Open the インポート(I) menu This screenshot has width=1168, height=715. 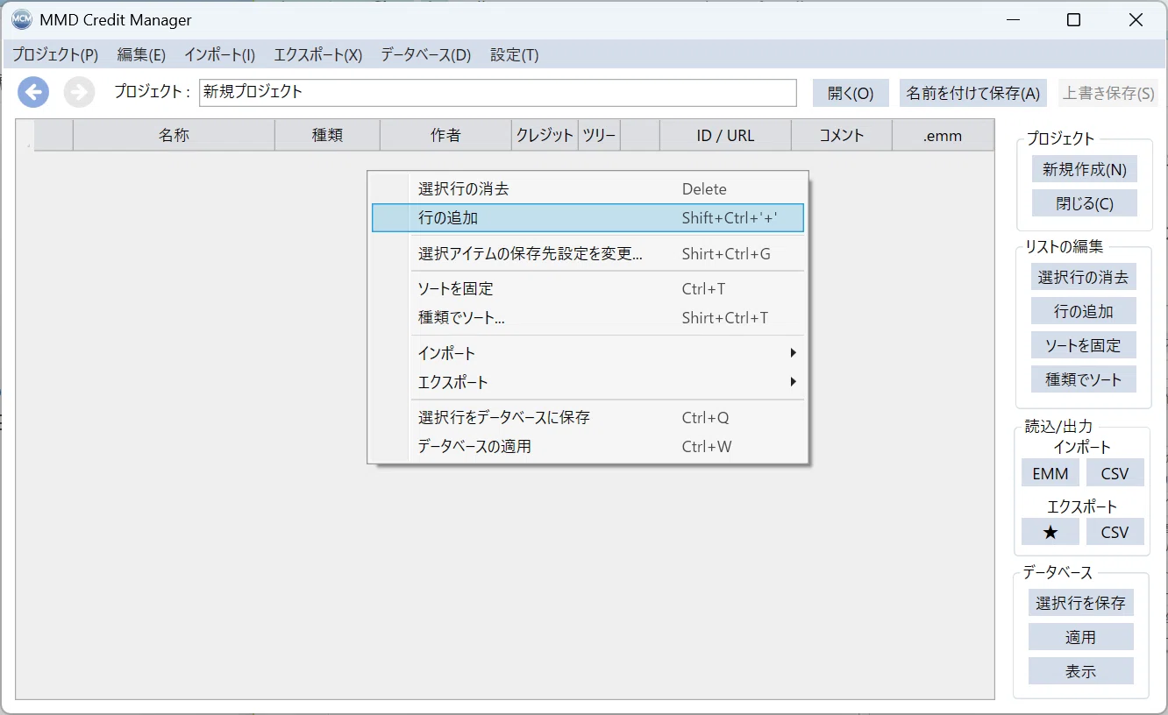(219, 55)
